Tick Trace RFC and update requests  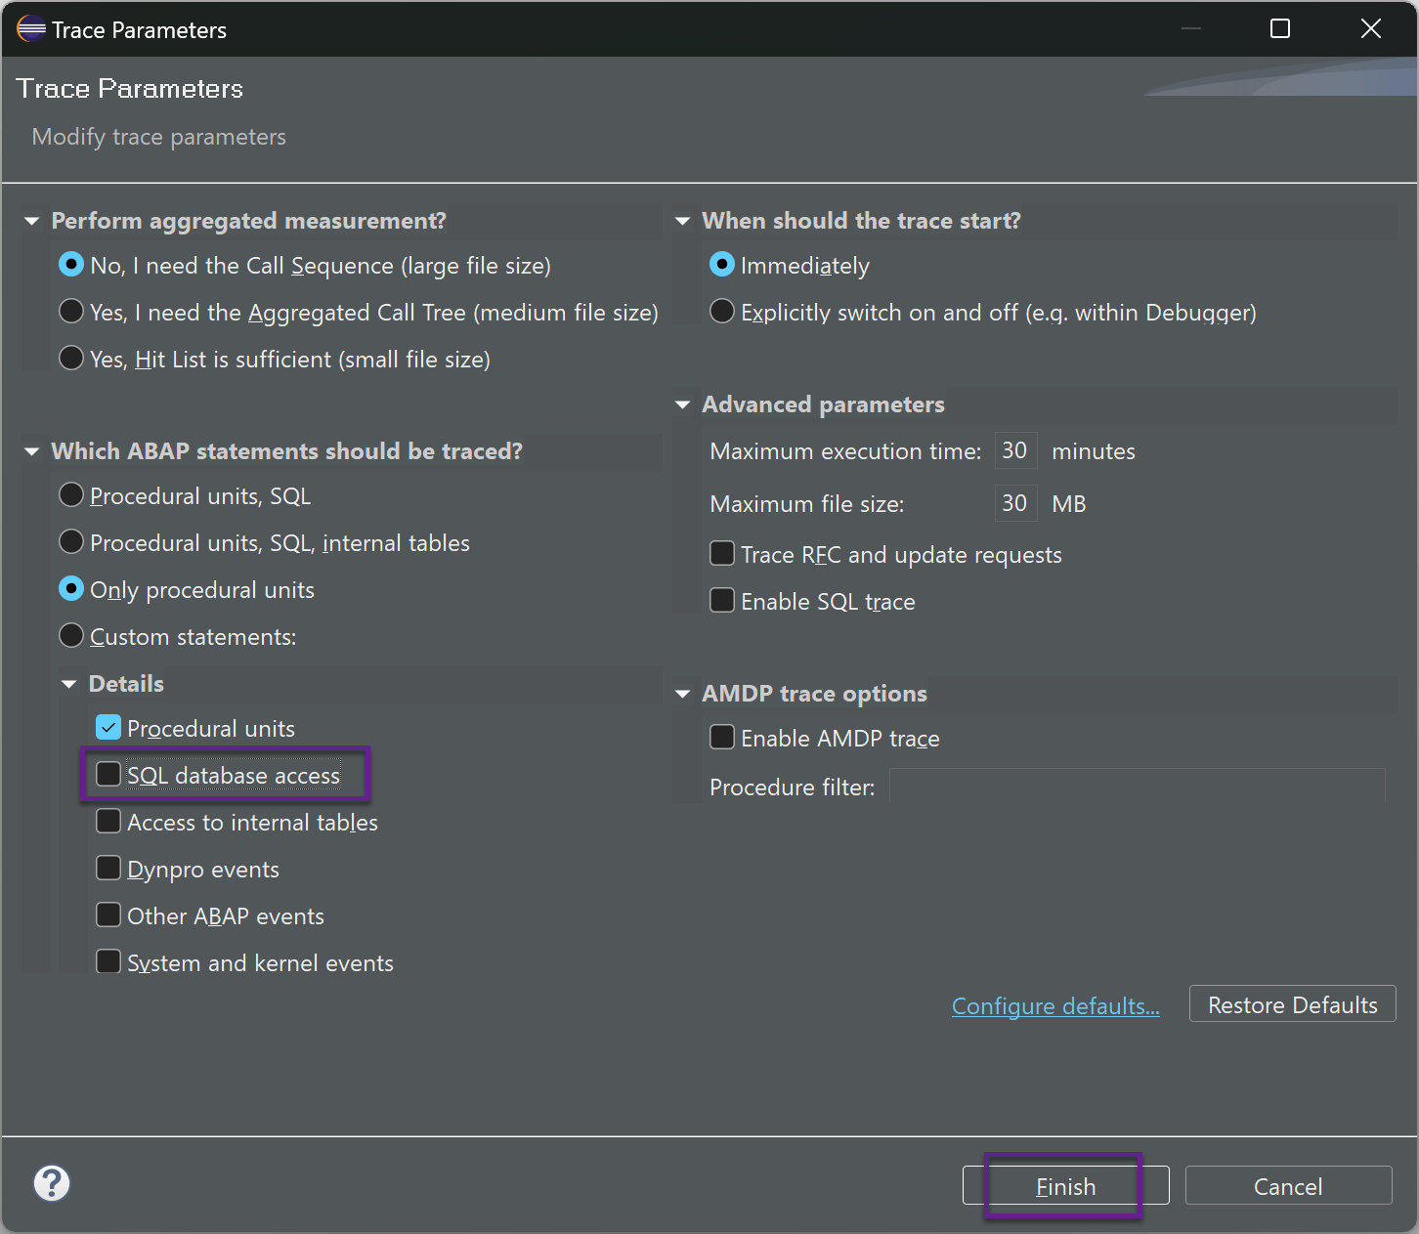pyautogui.click(x=722, y=554)
